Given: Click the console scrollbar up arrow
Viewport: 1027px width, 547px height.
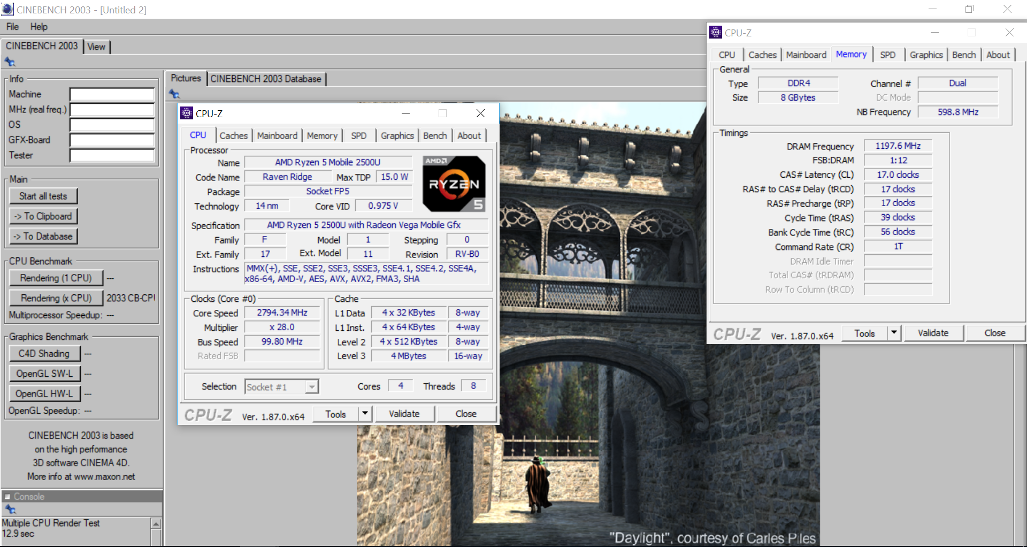Looking at the screenshot, I should pos(156,523).
